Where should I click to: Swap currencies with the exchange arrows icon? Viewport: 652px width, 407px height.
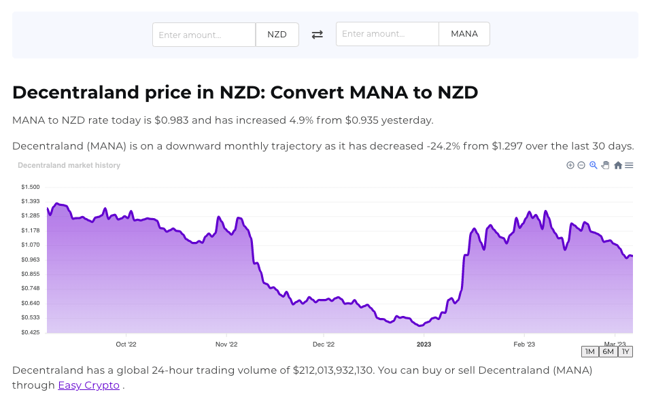[x=318, y=35]
